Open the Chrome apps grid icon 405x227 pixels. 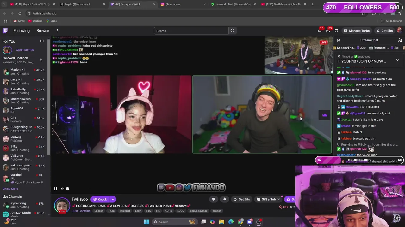coord(5,21)
